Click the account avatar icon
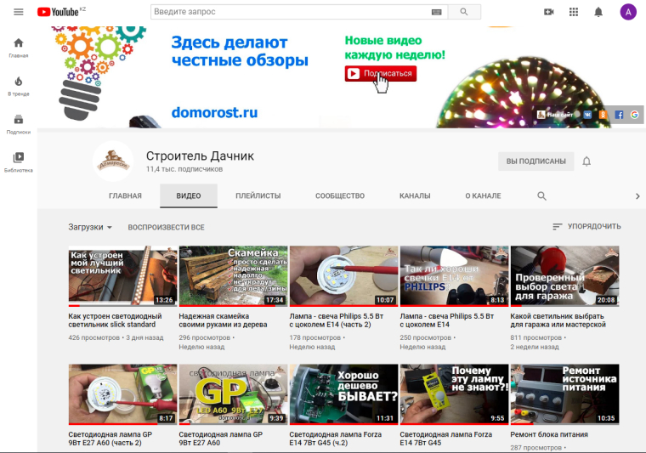The image size is (646, 453). (x=627, y=12)
